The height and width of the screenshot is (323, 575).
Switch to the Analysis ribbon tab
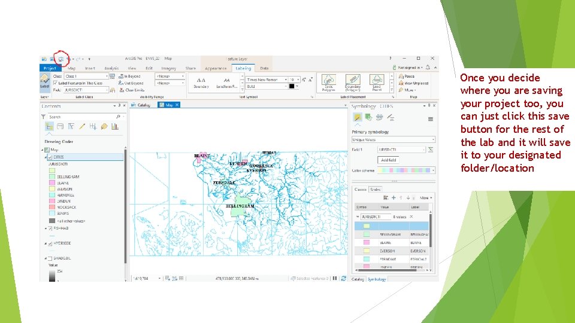pos(111,68)
